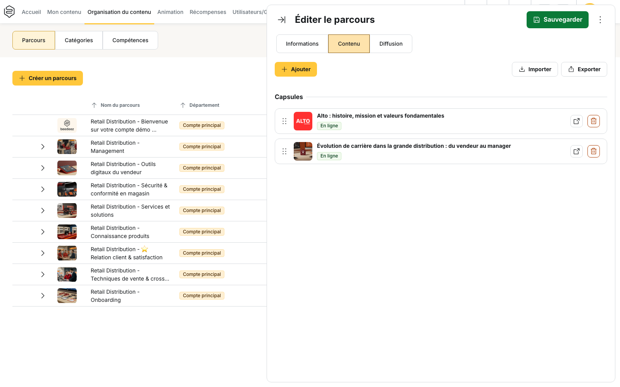Screen dimensions: 620x387
Task: Open the Animation menu item
Action: [x=170, y=12]
